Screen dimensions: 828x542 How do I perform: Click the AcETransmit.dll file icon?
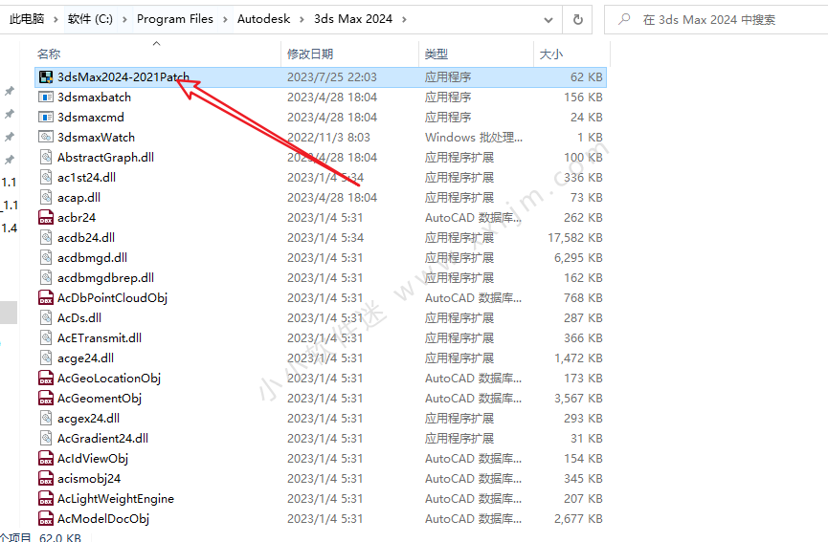pos(46,338)
